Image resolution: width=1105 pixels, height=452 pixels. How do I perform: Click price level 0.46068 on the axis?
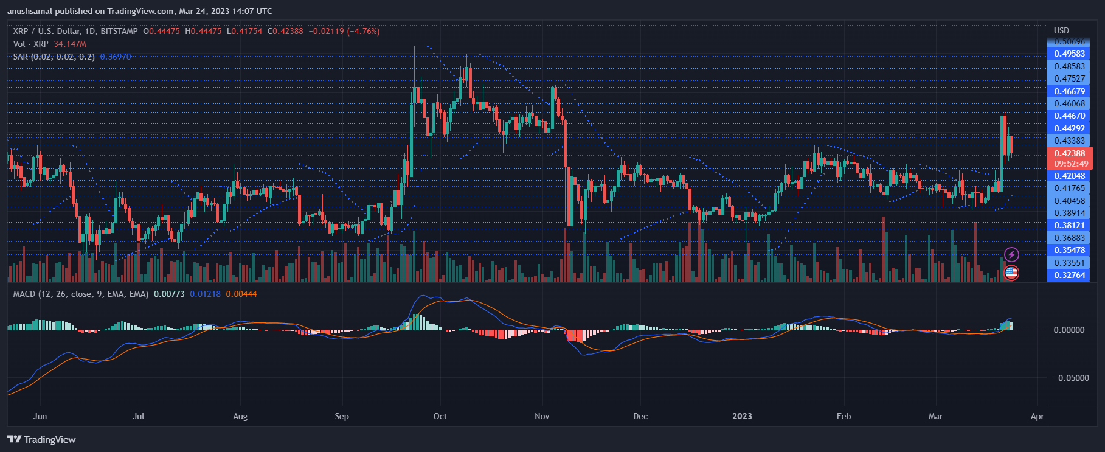click(1070, 103)
